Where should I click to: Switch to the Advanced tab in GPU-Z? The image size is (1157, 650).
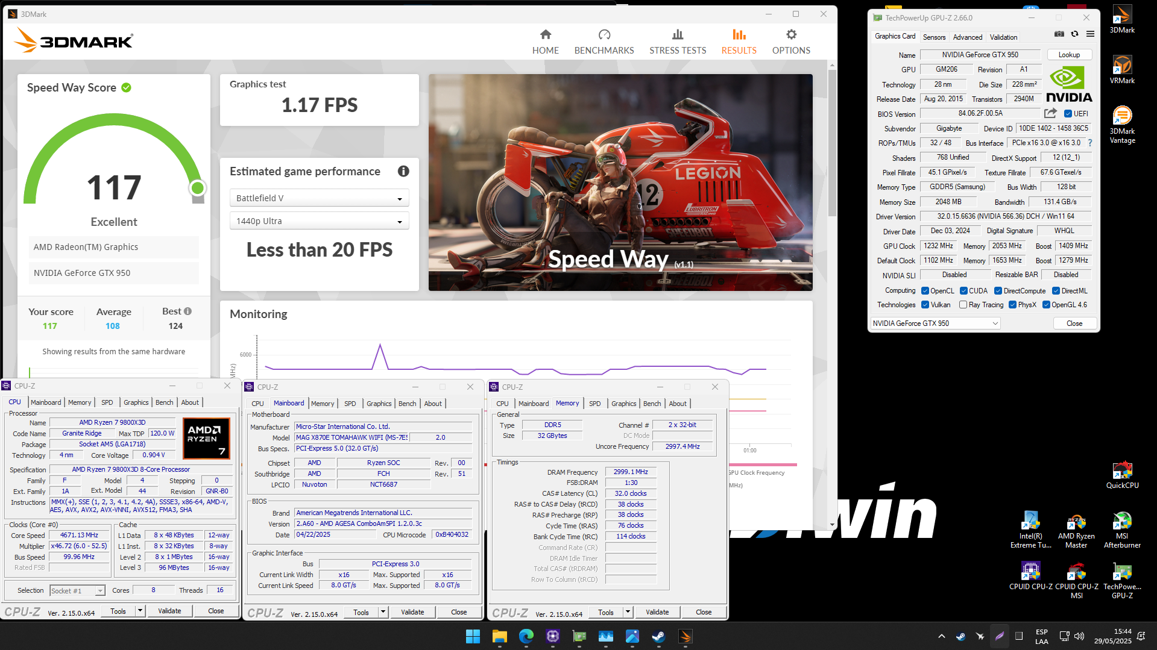[968, 37]
